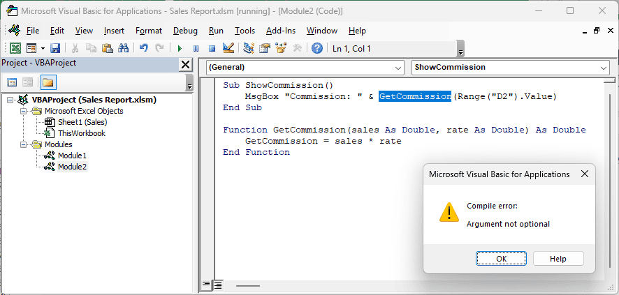Viewport: 619px width, 295px height.
Task: Open the Edit menu
Action: point(57,31)
